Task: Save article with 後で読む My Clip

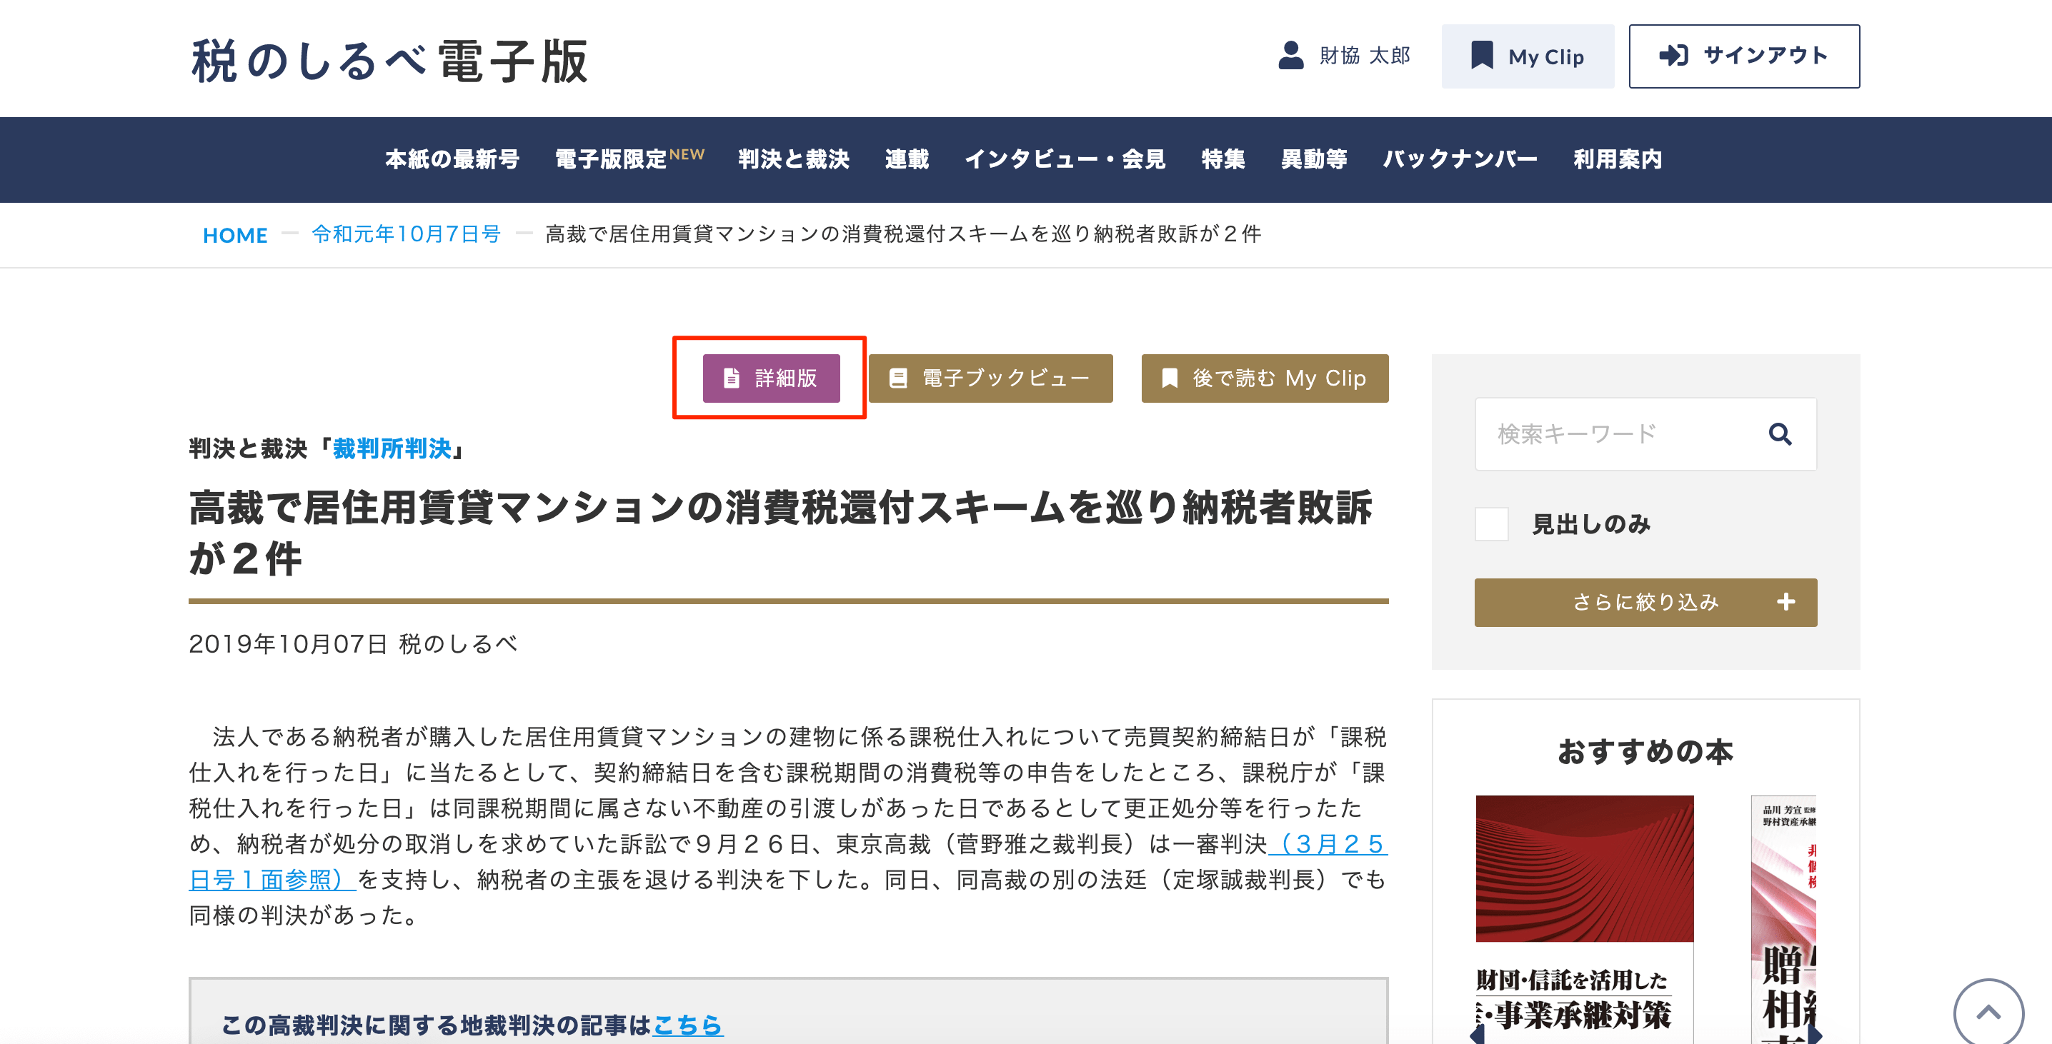Action: point(1264,378)
